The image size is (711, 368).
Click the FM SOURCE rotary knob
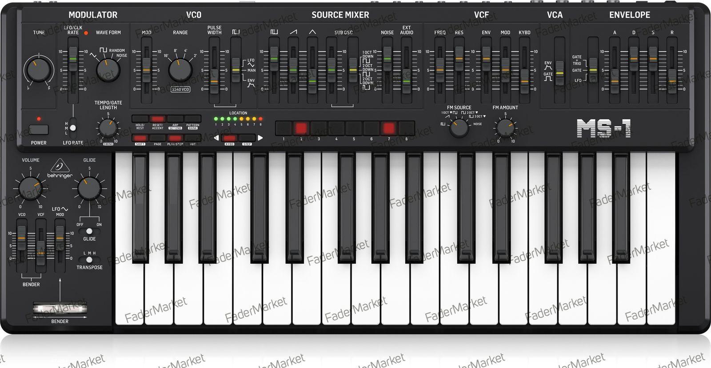pos(459,128)
